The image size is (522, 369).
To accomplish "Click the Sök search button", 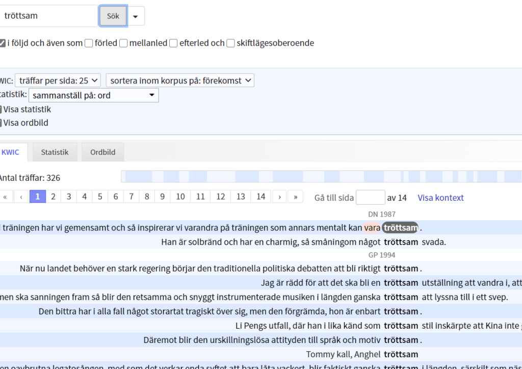I will click(x=113, y=16).
